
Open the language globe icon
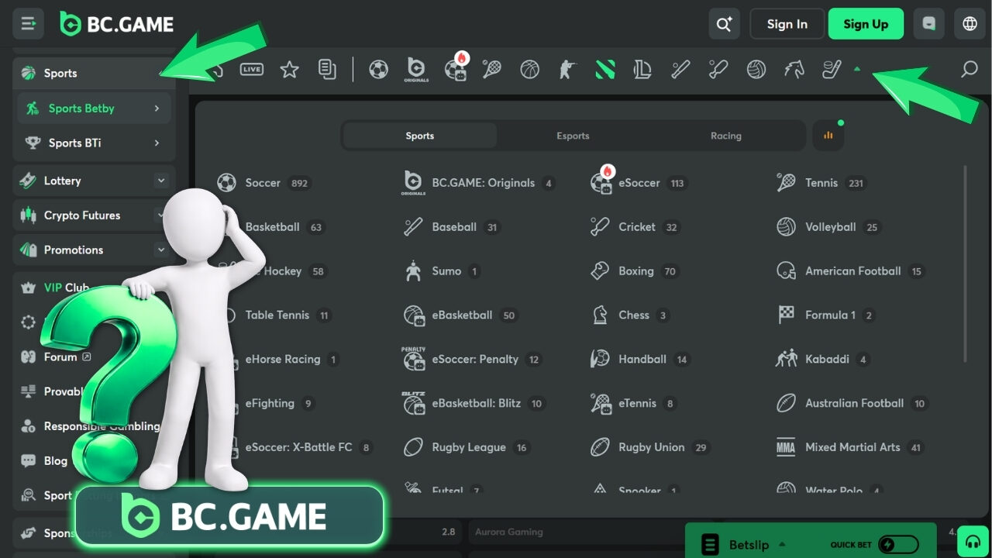(970, 24)
